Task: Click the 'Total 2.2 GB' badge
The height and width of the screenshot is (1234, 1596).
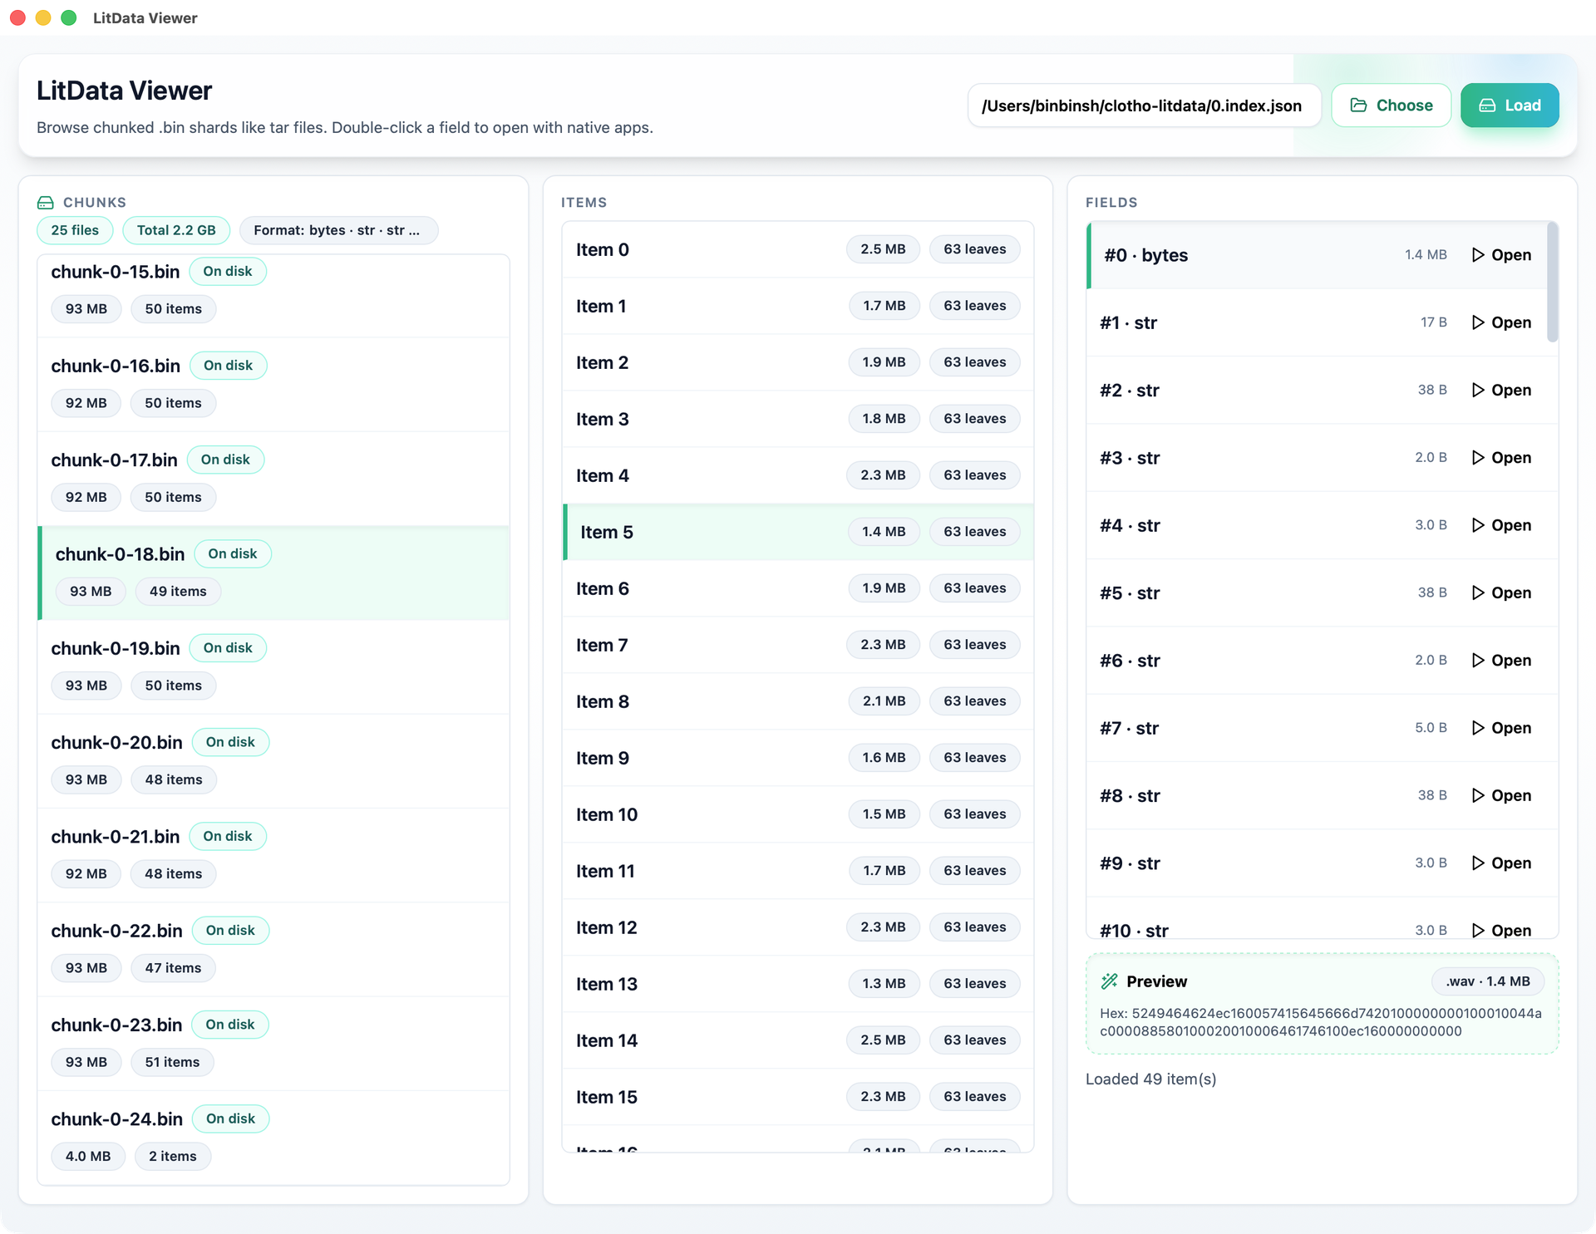Action: pos(176,230)
